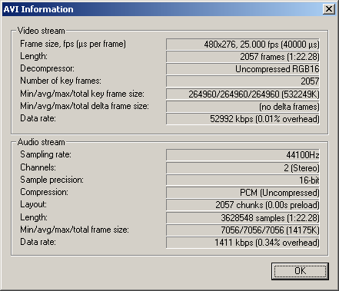The width and height of the screenshot is (339, 291).
Task: Click the 'Sample precision:' label
Action: [x=52, y=180]
